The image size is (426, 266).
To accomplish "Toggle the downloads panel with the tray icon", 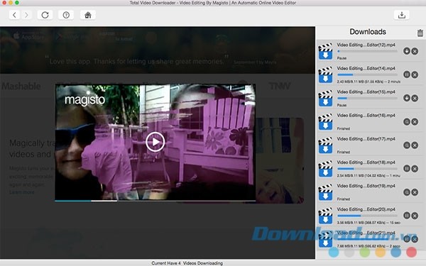I will (x=402, y=15).
